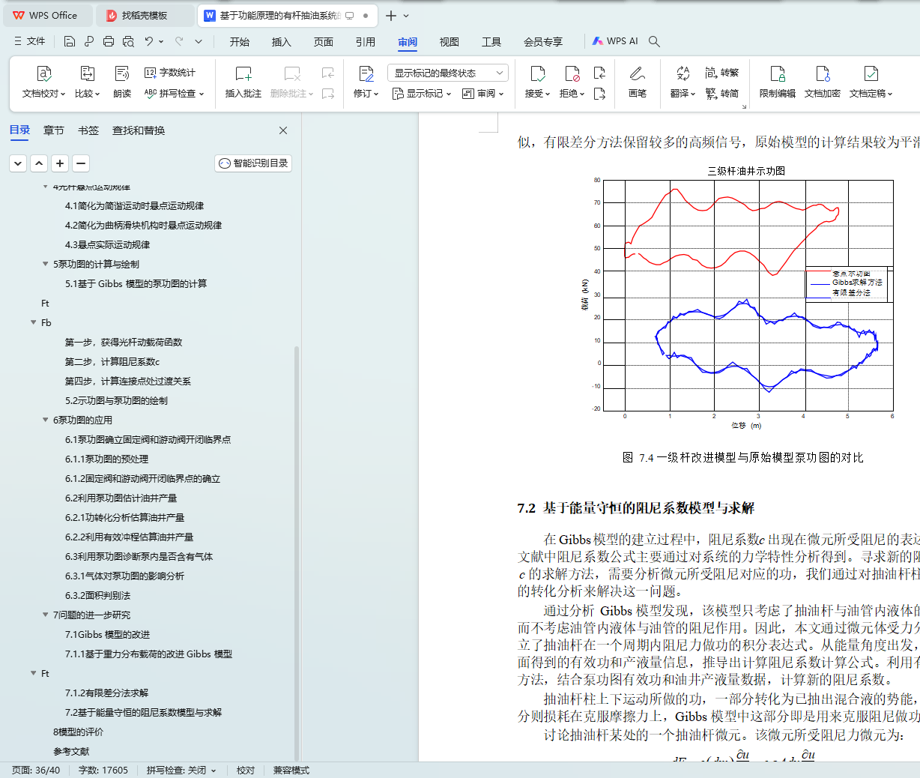Jump to '4.3悬点实际运动规律' heading
The height and width of the screenshot is (778, 920).
click(107, 244)
